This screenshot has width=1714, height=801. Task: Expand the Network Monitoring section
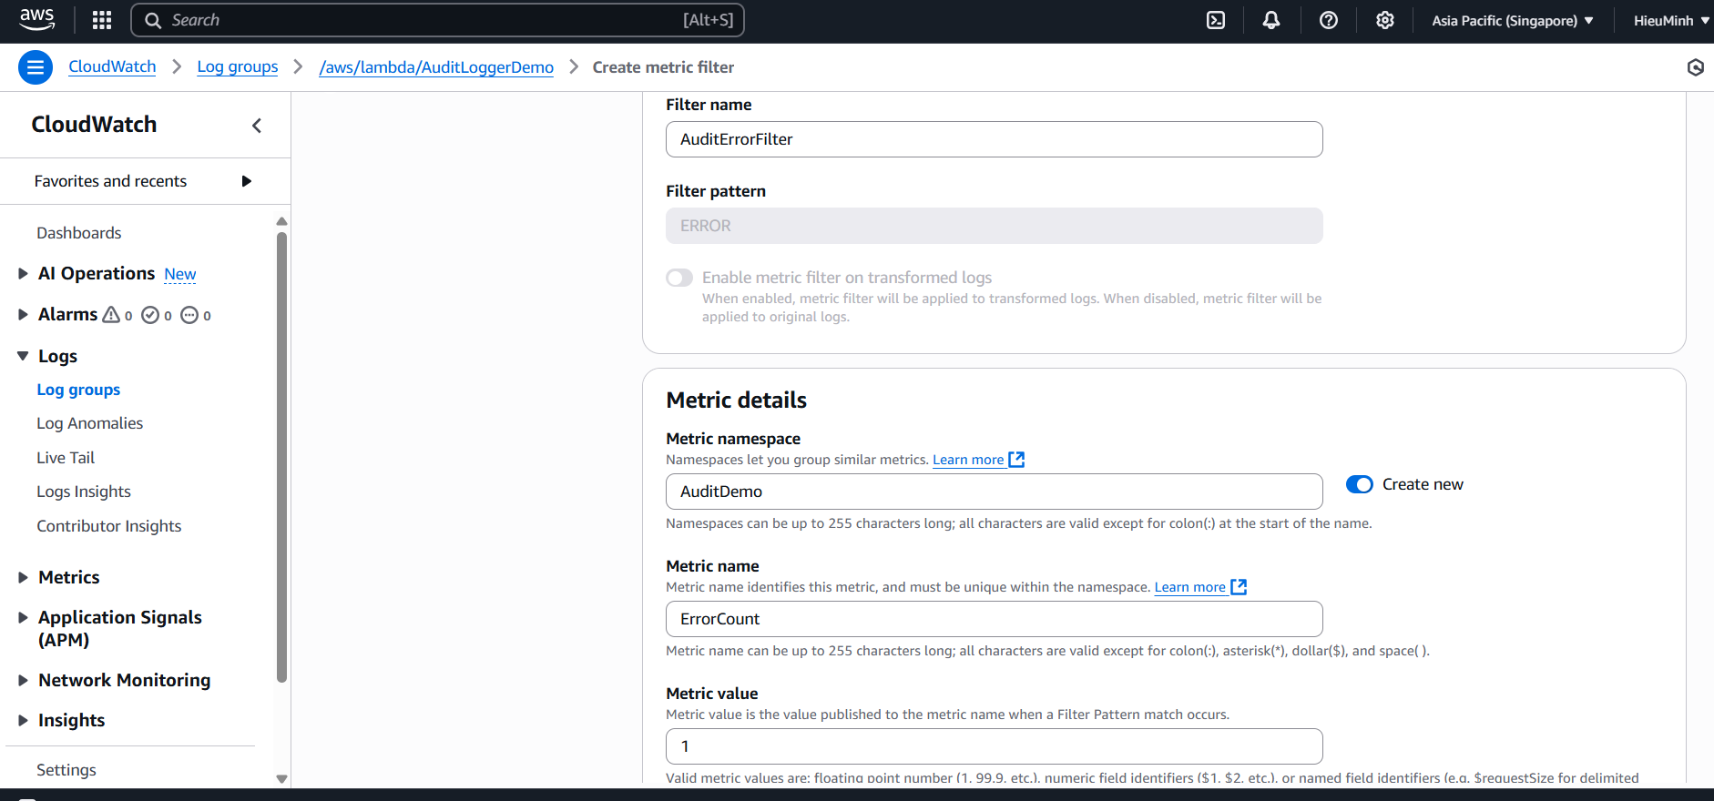(x=23, y=680)
